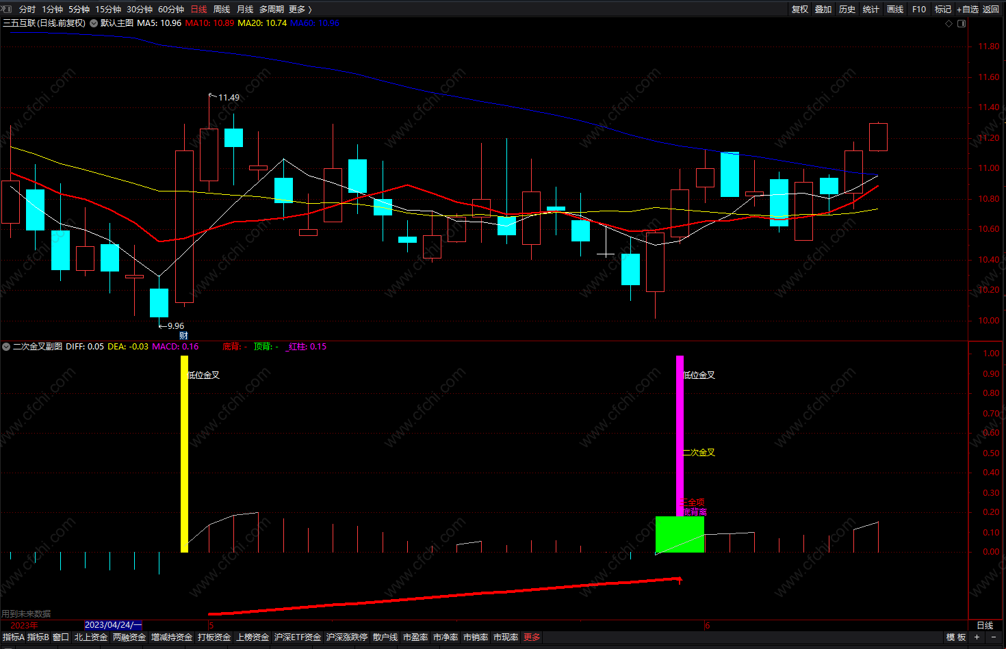Click the 二次金叉副图 indicator name
Screen dimensions: 1006x649
point(38,347)
